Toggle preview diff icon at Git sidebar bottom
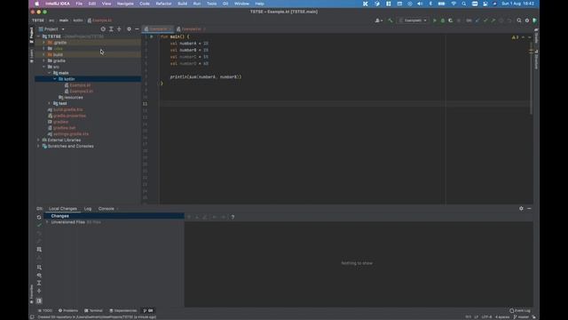The height and width of the screenshot is (320, 568). (39, 300)
